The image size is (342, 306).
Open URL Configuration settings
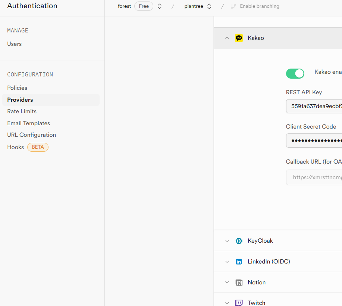tap(32, 135)
